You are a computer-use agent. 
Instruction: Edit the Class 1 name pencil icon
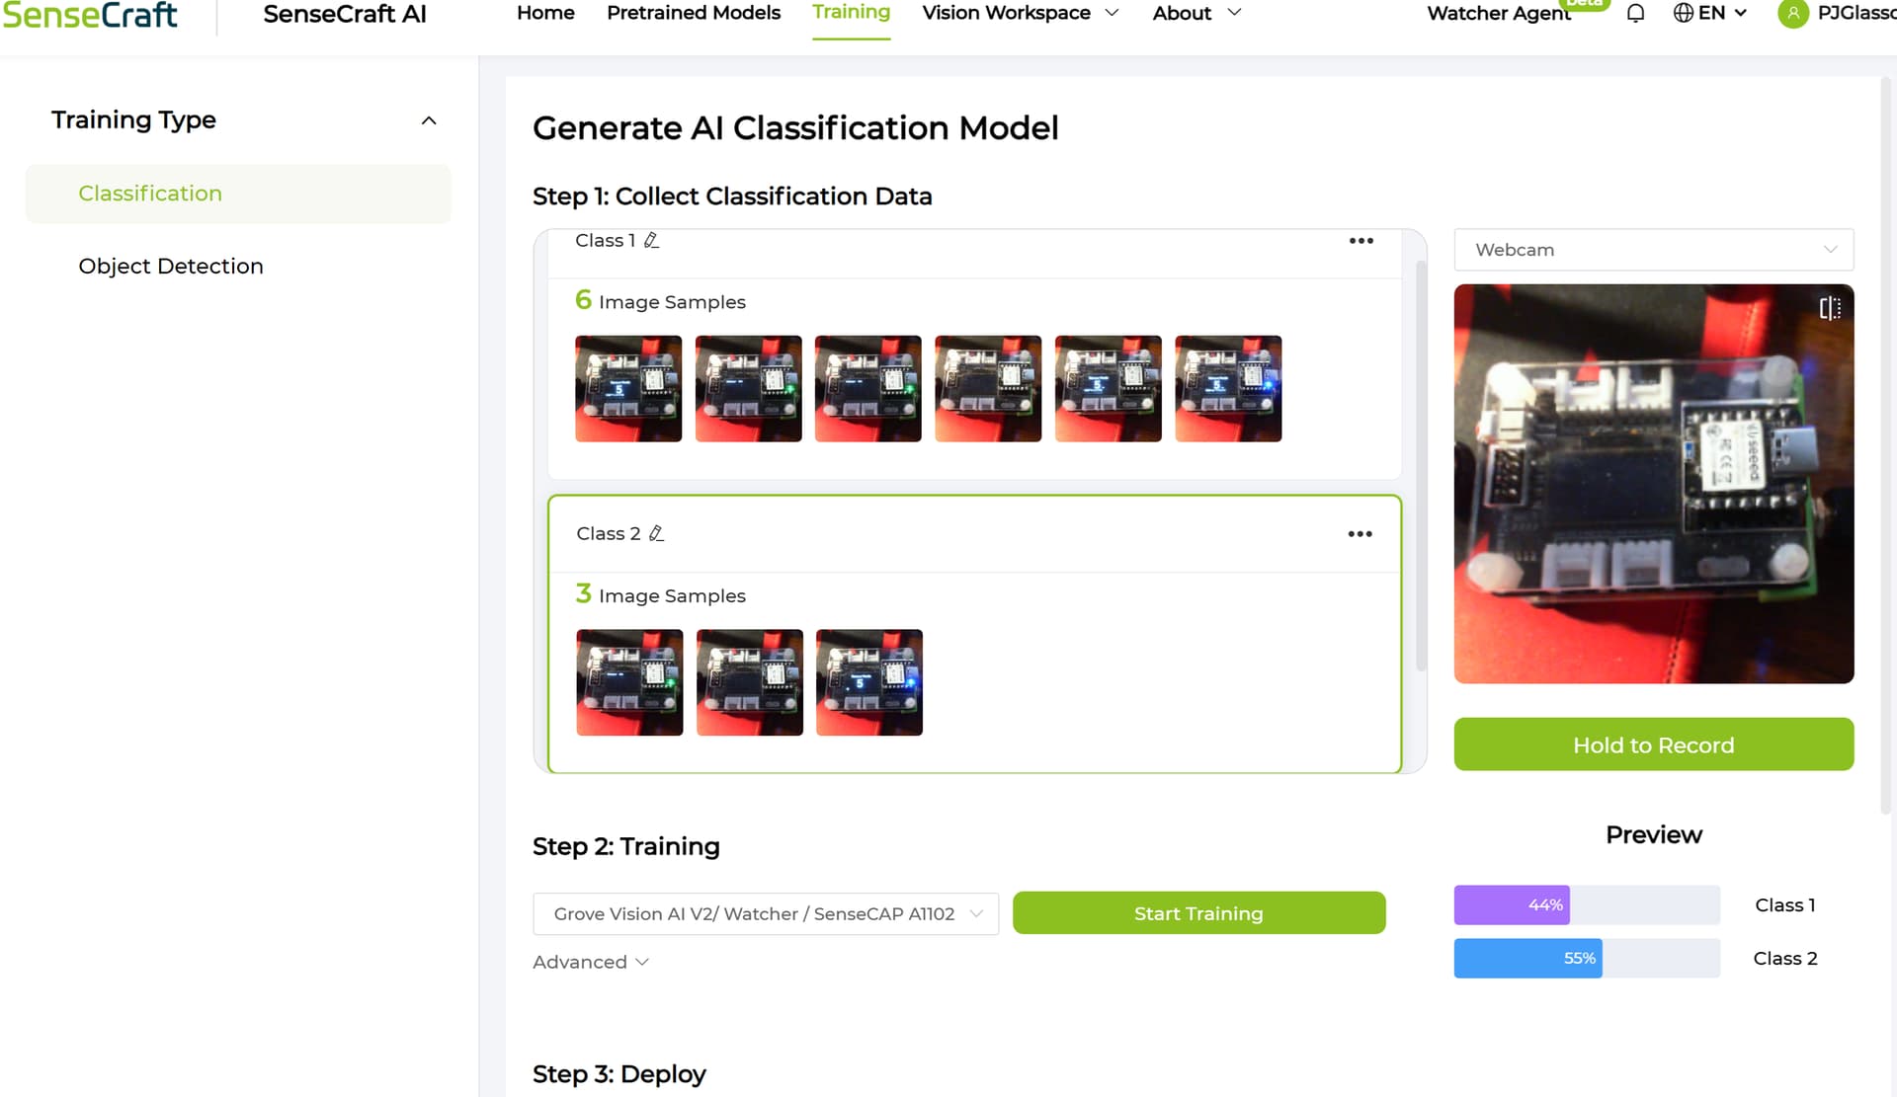[651, 240]
